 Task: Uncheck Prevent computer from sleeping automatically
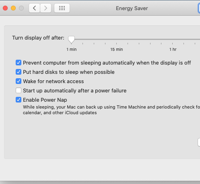pos(19,63)
